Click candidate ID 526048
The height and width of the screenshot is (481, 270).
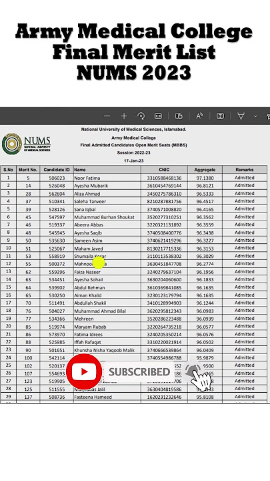57,186
